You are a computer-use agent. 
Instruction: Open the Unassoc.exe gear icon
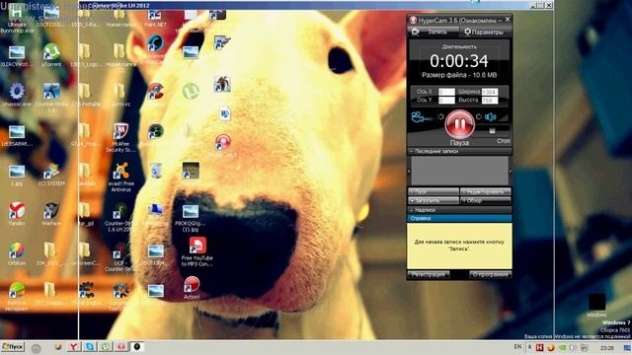17,95
